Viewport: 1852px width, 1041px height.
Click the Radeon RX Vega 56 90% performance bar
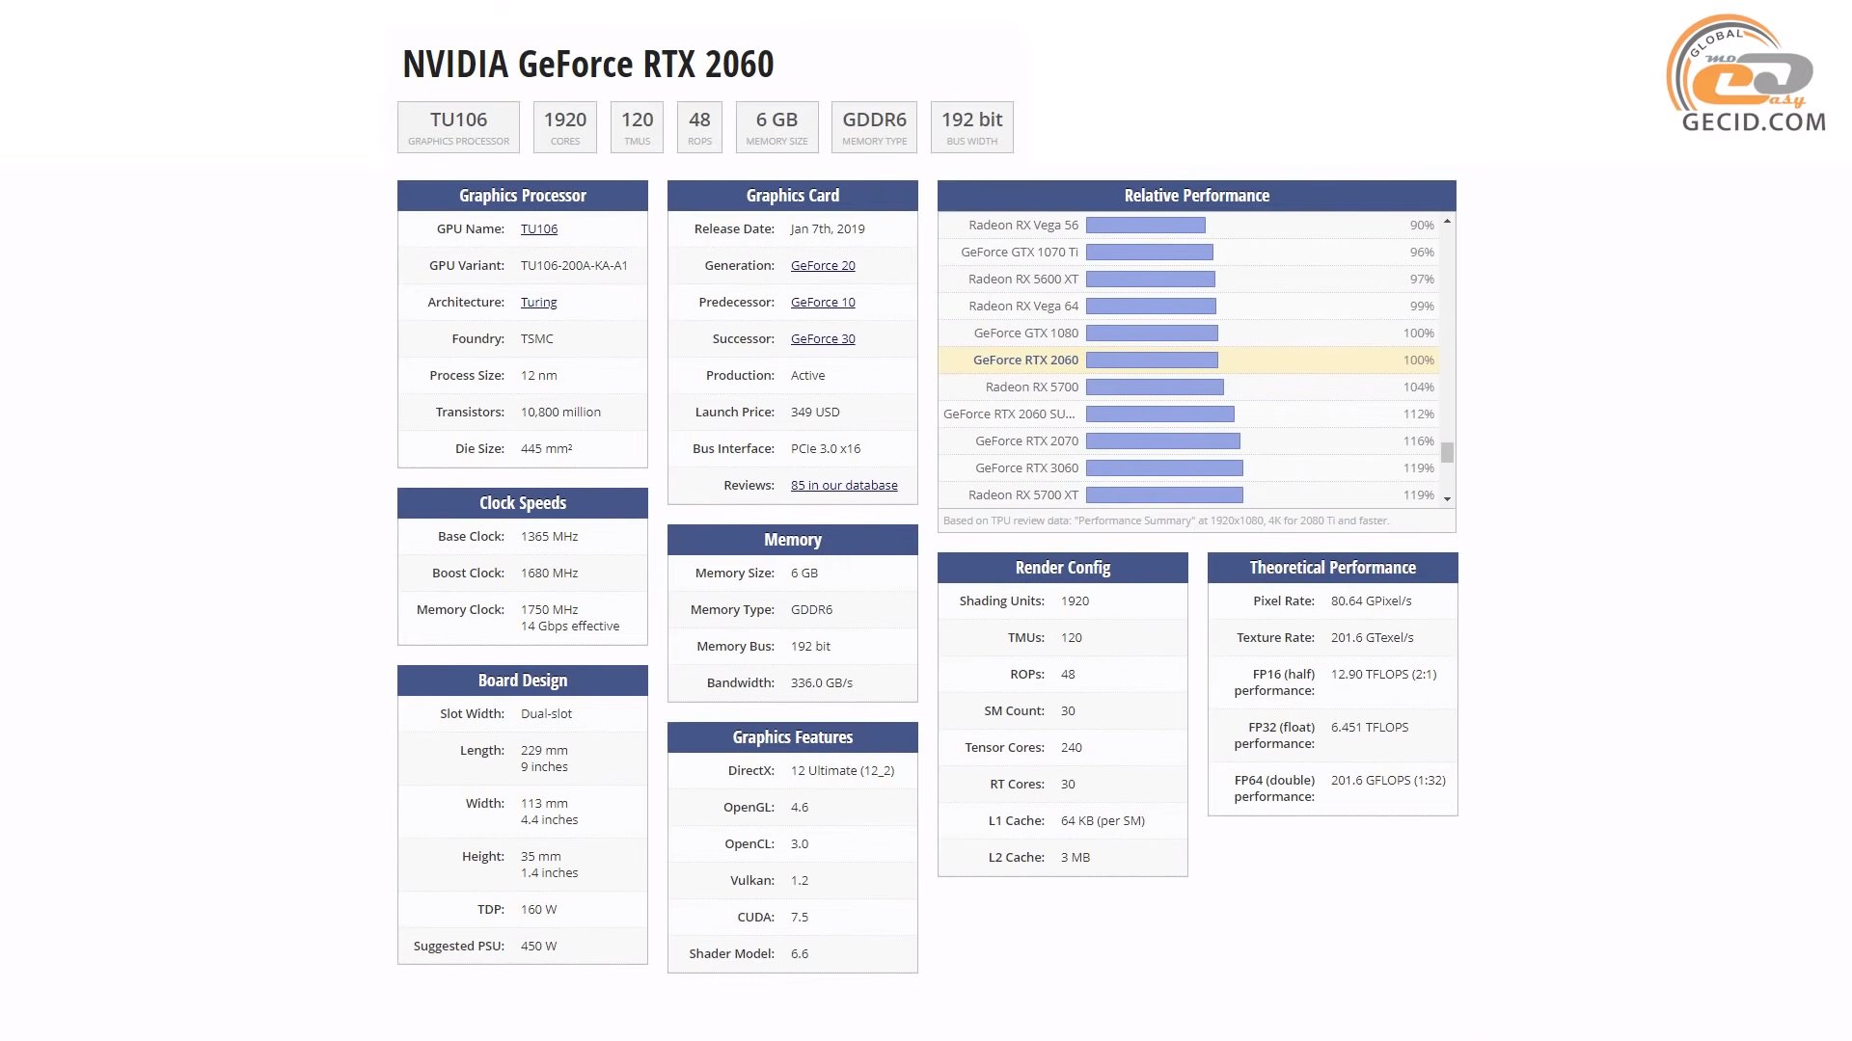pos(1146,225)
